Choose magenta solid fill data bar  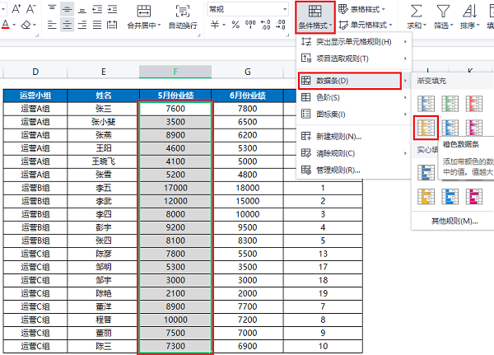coord(474,196)
